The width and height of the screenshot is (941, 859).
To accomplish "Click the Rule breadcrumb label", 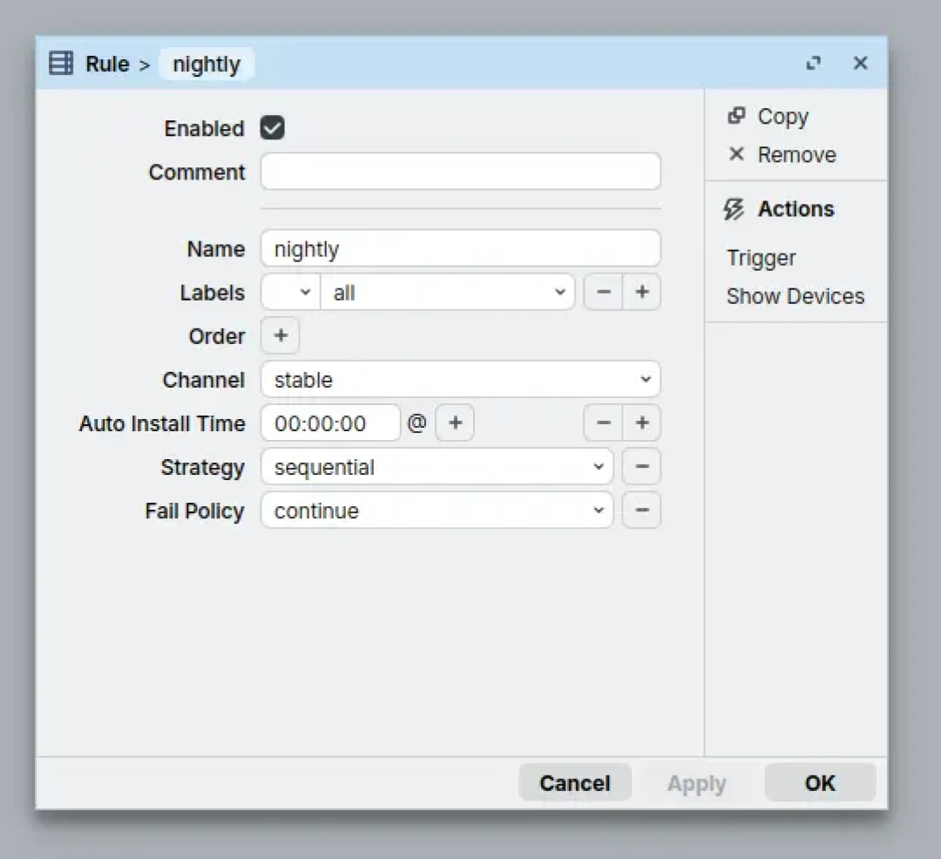I will 107,64.
